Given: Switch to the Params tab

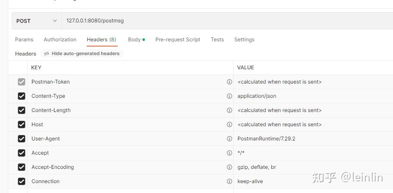Looking at the screenshot, I should (24, 40).
